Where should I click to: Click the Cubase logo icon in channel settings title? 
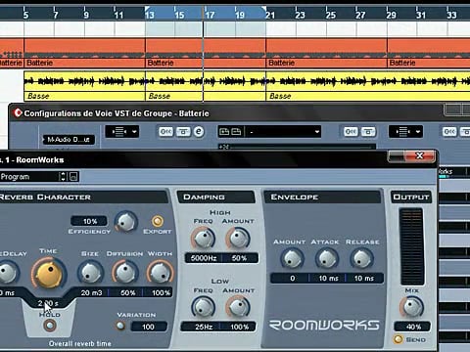point(18,112)
